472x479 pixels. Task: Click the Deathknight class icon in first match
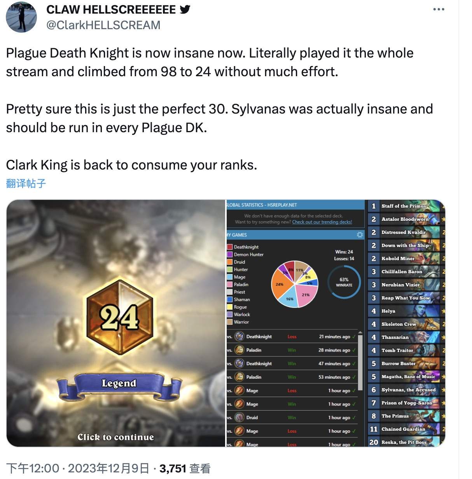coord(239,336)
